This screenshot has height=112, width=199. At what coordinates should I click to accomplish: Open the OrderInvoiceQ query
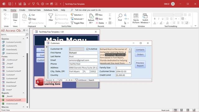12,53
